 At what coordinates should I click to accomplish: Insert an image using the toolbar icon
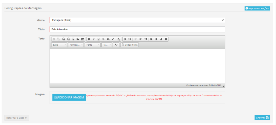coord(78,39)
